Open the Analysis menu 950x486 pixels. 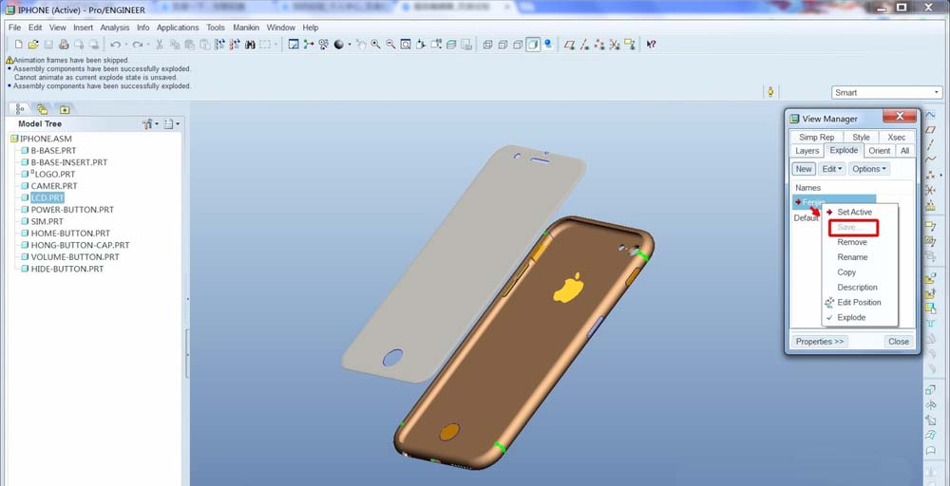[115, 28]
